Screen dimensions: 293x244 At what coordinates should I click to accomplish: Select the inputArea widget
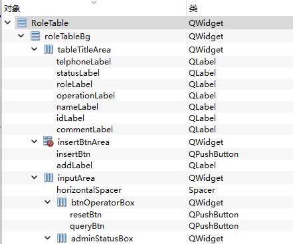point(76,178)
